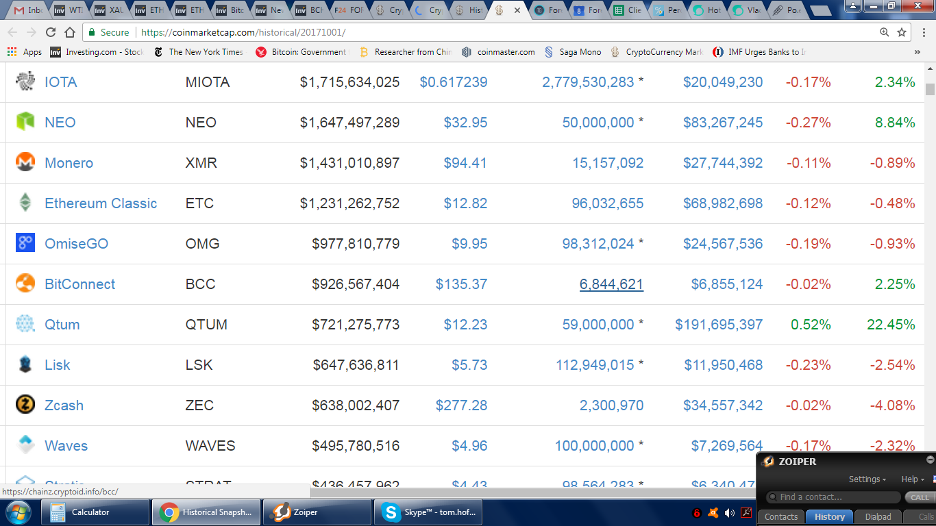Open the coinmaster.com bookmark
Screen dimensions: 936x526
pyautogui.click(x=498, y=52)
